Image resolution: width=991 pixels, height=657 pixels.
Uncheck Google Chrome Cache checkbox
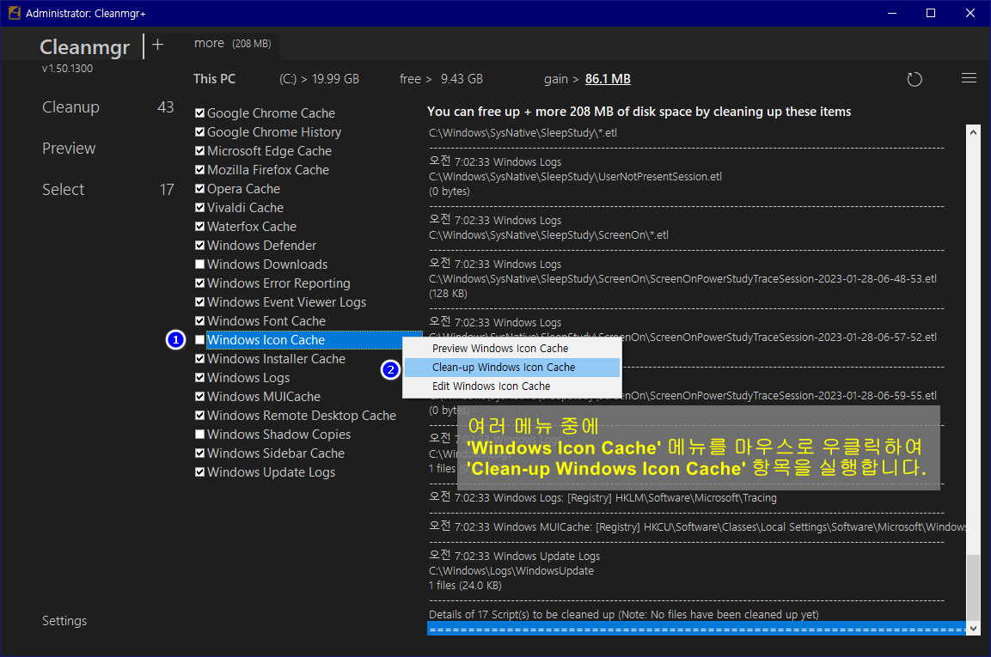(x=199, y=113)
